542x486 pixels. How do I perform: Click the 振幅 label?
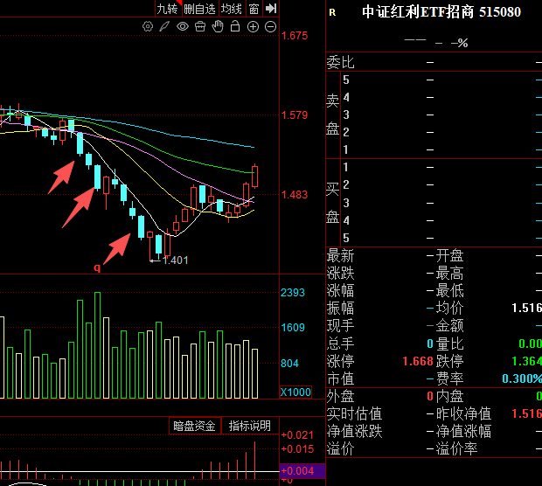click(340, 308)
